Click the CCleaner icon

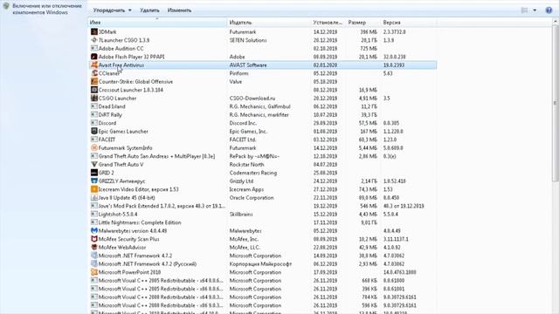click(94, 73)
